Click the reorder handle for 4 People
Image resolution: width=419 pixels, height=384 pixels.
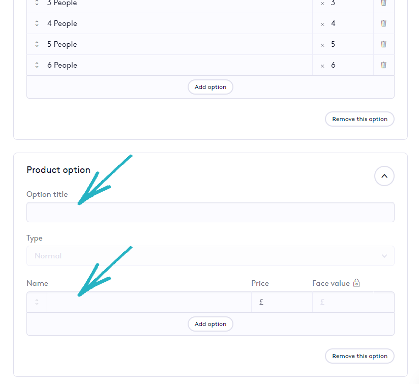[37, 23]
